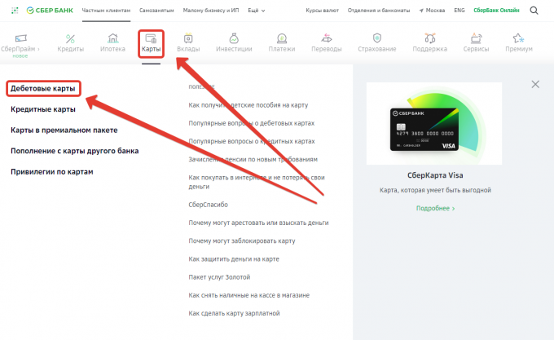
Task: Close the cards dropdown panel
Action: click(x=535, y=84)
